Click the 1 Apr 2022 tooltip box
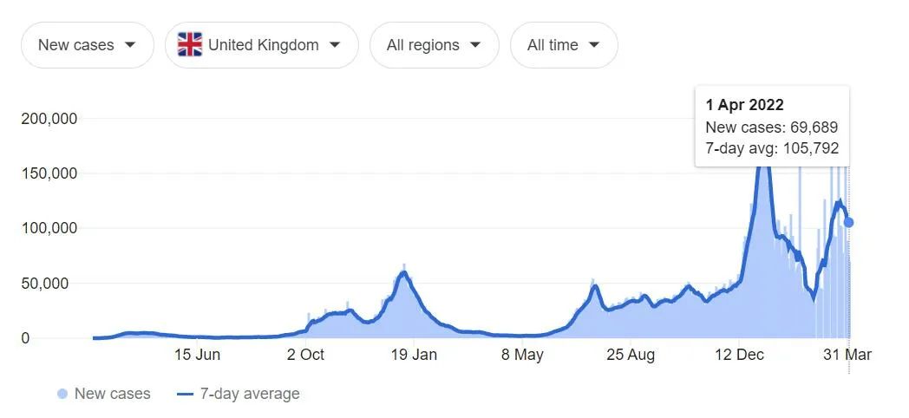909x418 pixels. pos(772,127)
